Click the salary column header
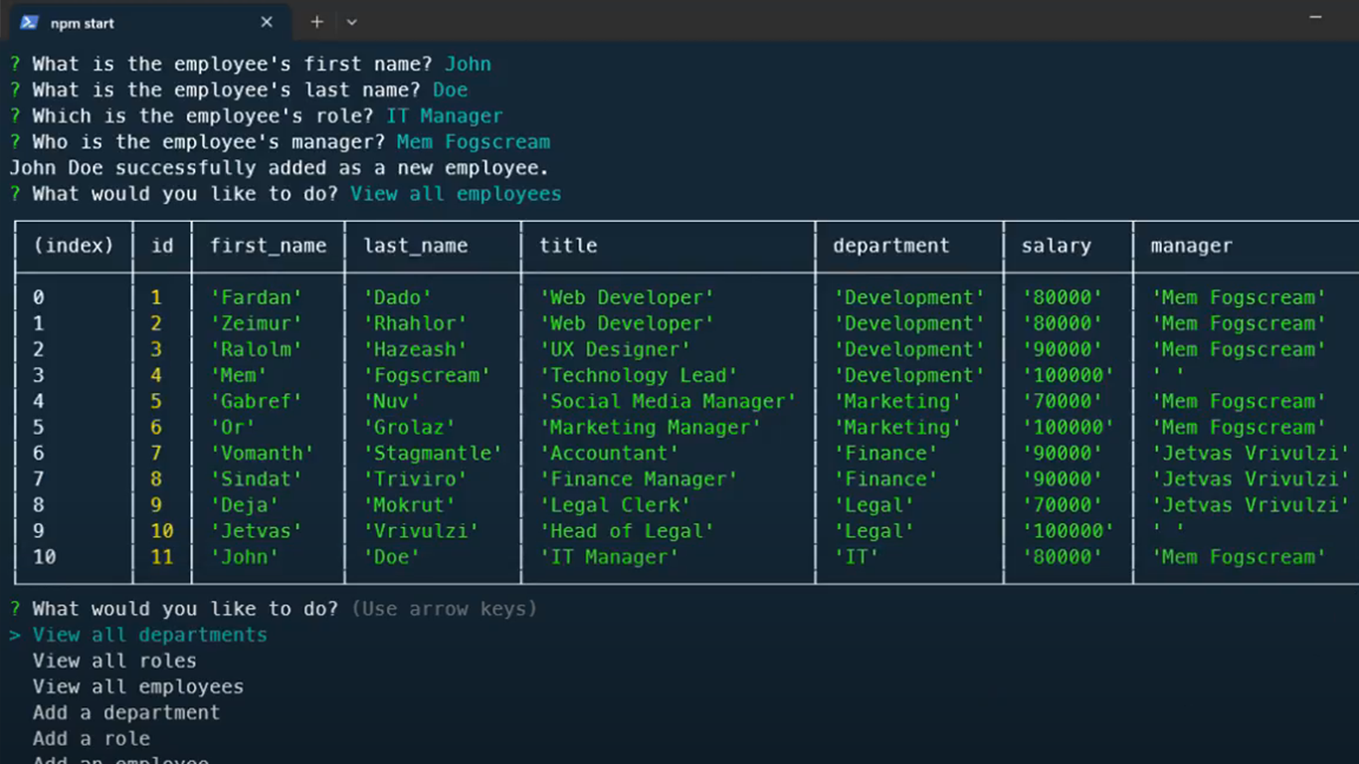The image size is (1359, 764). [x=1056, y=246]
